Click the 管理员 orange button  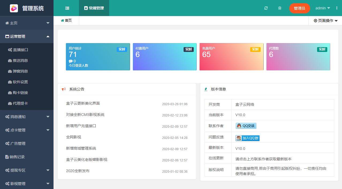click(299, 8)
